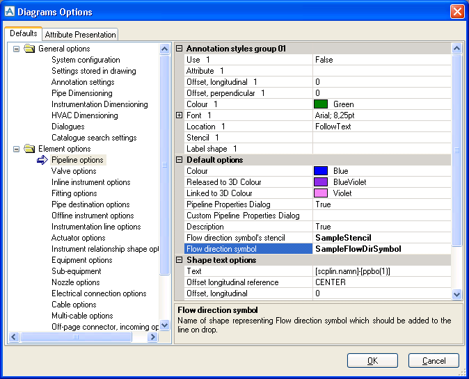Click the General options folder icon
The height and width of the screenshot is (379, 469).
[x=29, y=49]
